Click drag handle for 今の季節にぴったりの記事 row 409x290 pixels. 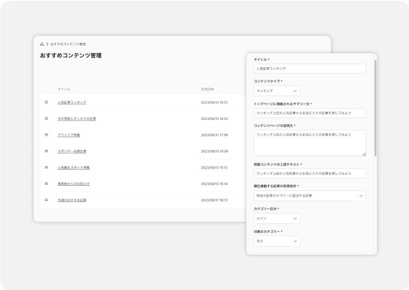pyautogui.click(x=47, y=119)
